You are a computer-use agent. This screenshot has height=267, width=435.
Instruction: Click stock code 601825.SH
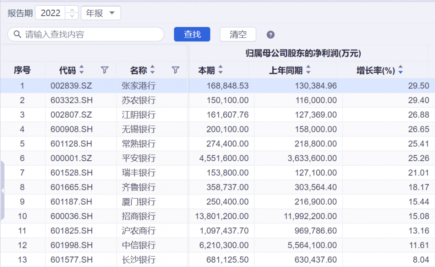pos(71,230)
